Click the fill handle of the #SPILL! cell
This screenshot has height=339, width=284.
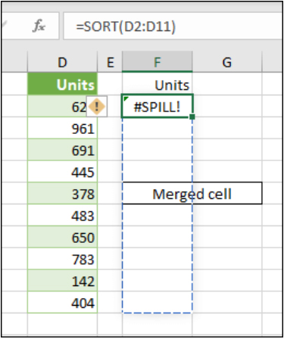[192, 117]
